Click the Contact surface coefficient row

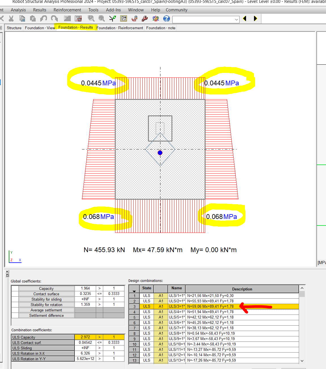click(68, 294)
